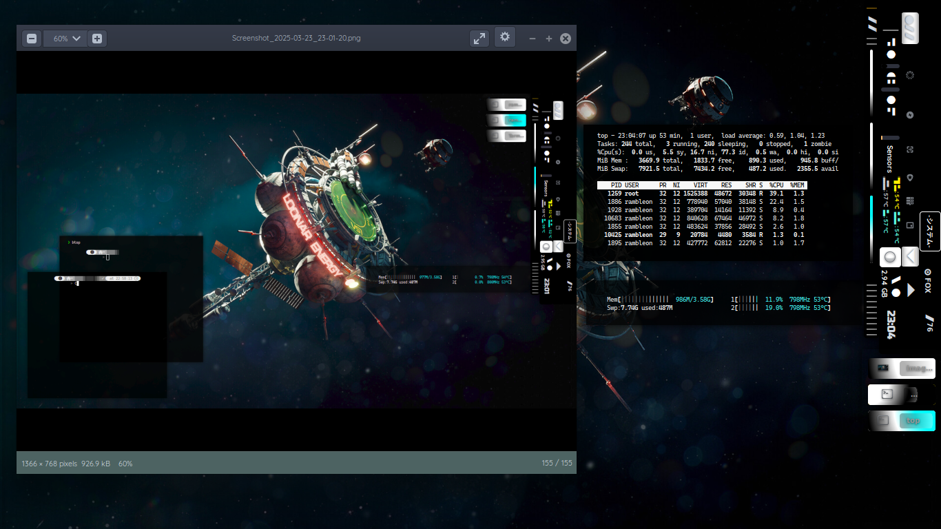Image resolution: width=941 pixels, height=529 pixels.
Task: Enter fullscreen using the expand-arrows icon
Action: [x=479, y=38]
